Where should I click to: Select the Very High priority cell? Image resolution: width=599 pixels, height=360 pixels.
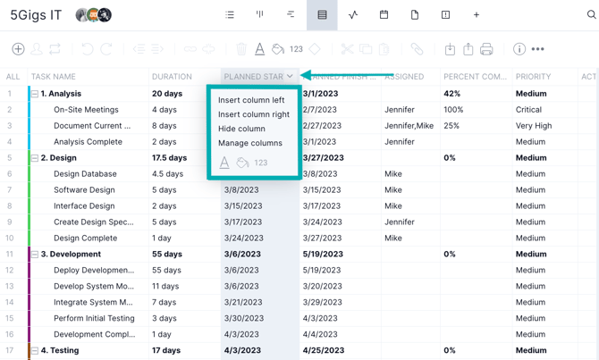coord(534,126)
